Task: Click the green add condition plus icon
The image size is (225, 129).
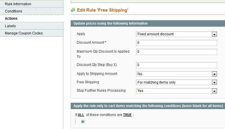Action: click(83, 121)
